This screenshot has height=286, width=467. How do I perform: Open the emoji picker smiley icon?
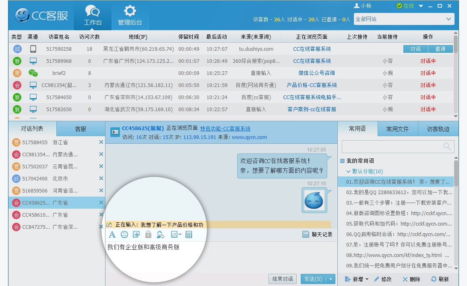(124, 234)
